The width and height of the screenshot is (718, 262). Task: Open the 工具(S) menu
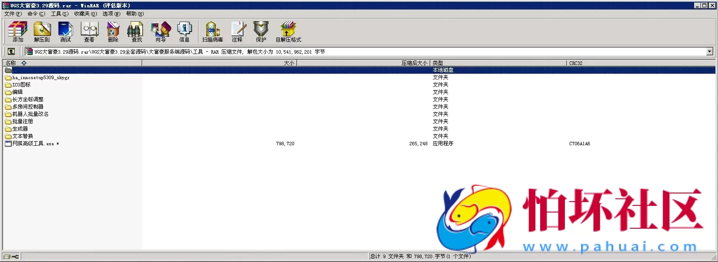point(60,14)
